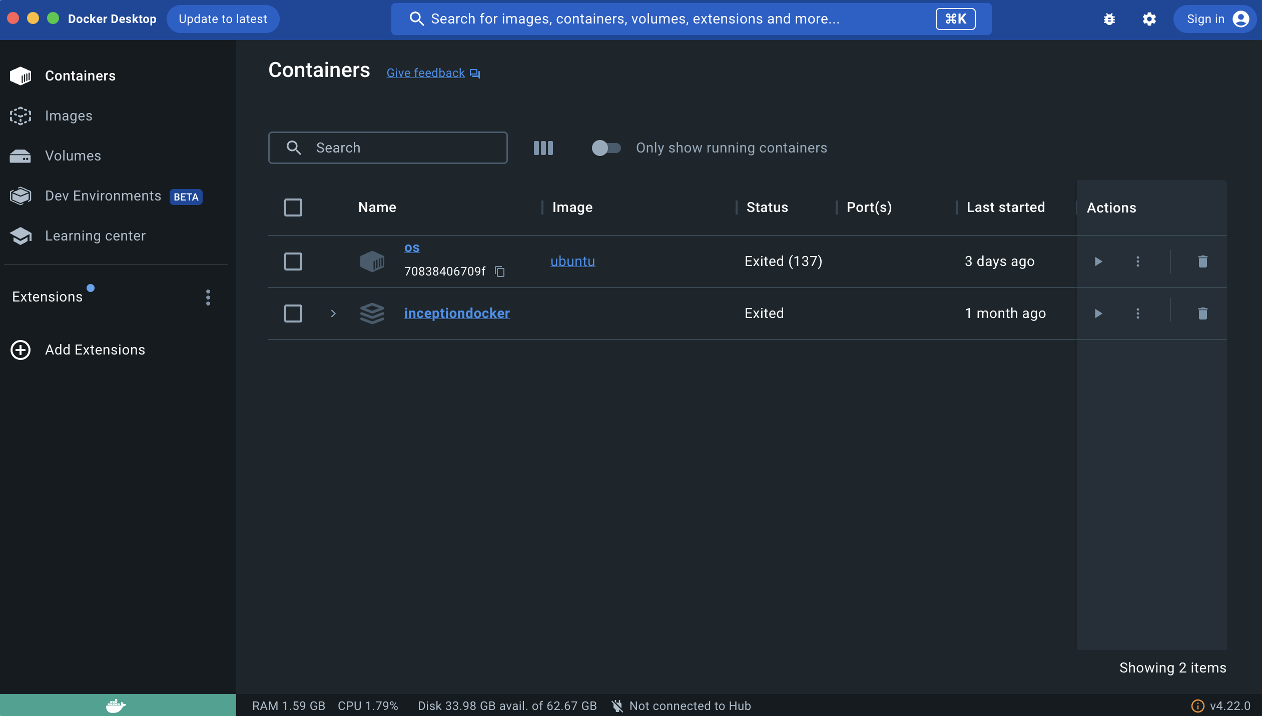Click the Containers cube icon in sidebar

pos(21,75)
